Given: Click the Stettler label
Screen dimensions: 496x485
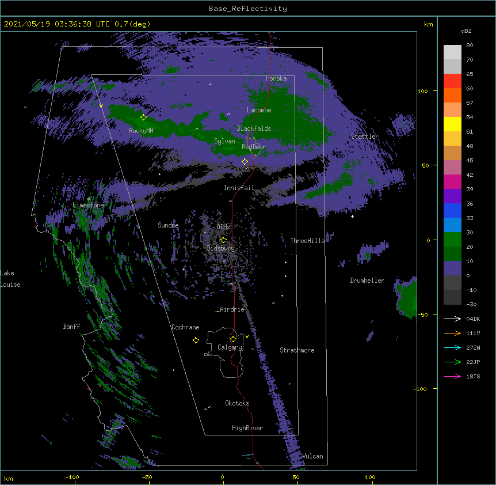Looking at the screenshot, I should point(365,137).
